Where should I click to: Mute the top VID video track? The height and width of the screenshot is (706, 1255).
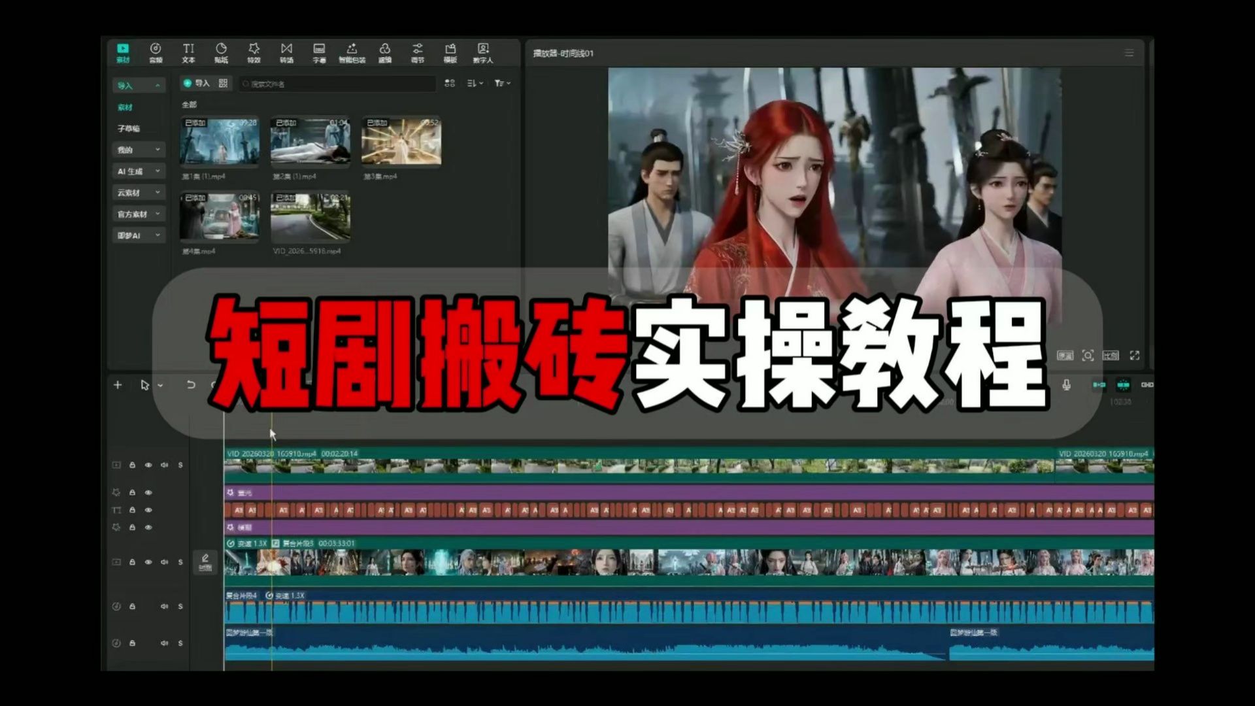164,465
